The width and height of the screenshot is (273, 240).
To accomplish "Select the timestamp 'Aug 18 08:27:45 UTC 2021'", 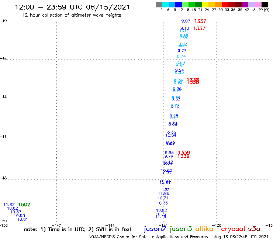I will tap(241, 237).
